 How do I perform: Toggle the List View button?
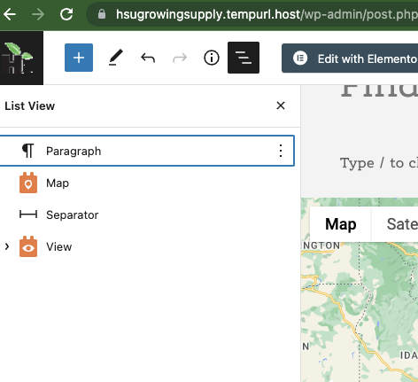(244, 58)
